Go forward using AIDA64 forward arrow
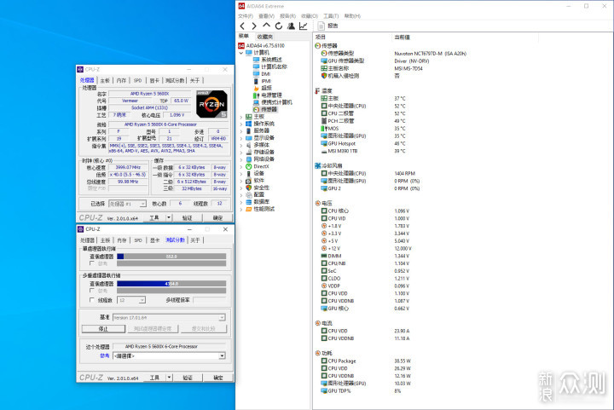This screenshot has height=410, width=614. pyautogui.click(x=254, y=26)
